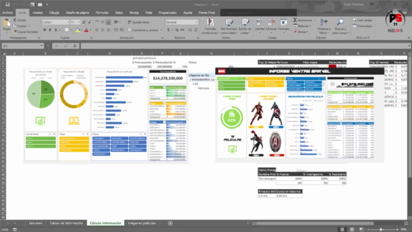The height and width of the screenshot is (232, 412).
Task: Click the $14,378,330,000 total value
Action: (167, 79)
